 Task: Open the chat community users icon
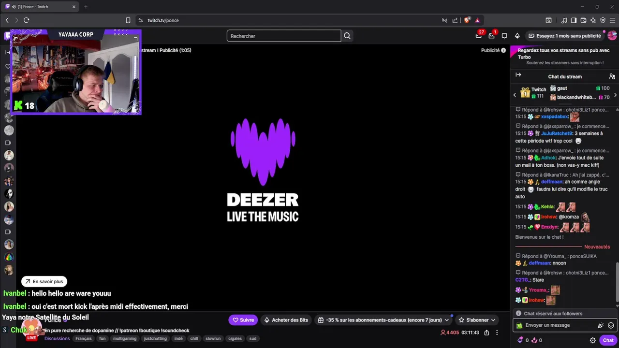coord(612,76)
